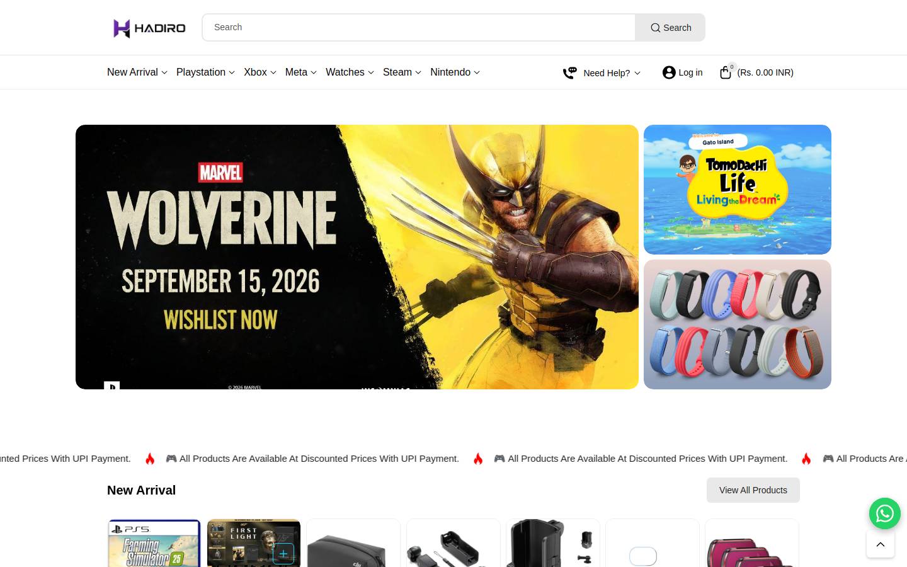Image resolution: width=907 pixels, height=567 pixels.
Task: Click the New Arrival section heading
Action: tap(141, 490)
